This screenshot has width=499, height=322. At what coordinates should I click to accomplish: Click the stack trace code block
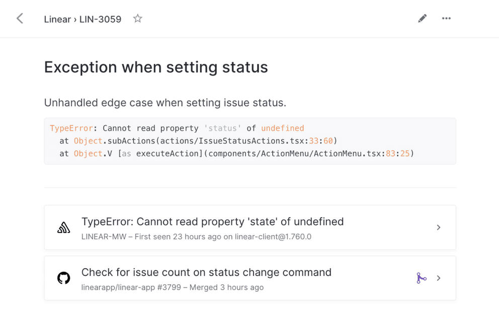(249, 141)
